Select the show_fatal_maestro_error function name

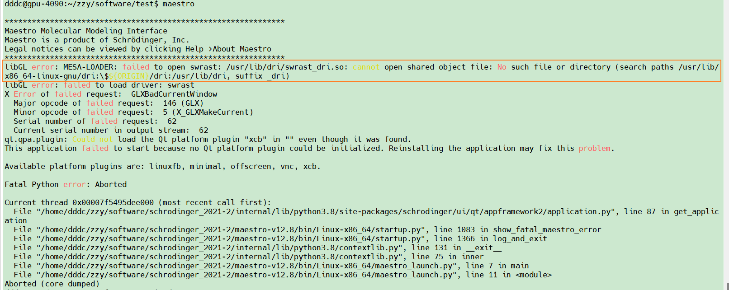click(547, 229)
